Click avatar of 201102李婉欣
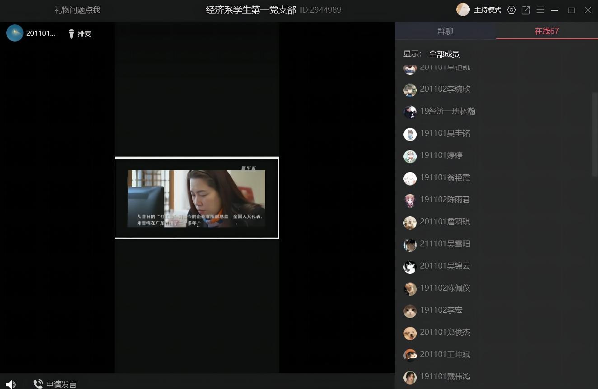This screenshot has height=389, width=598. (x=410, y=90)
